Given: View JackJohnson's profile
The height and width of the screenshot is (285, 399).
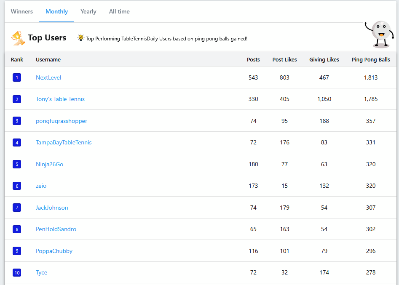Looking at the screenshot, I should pos(52,208).
